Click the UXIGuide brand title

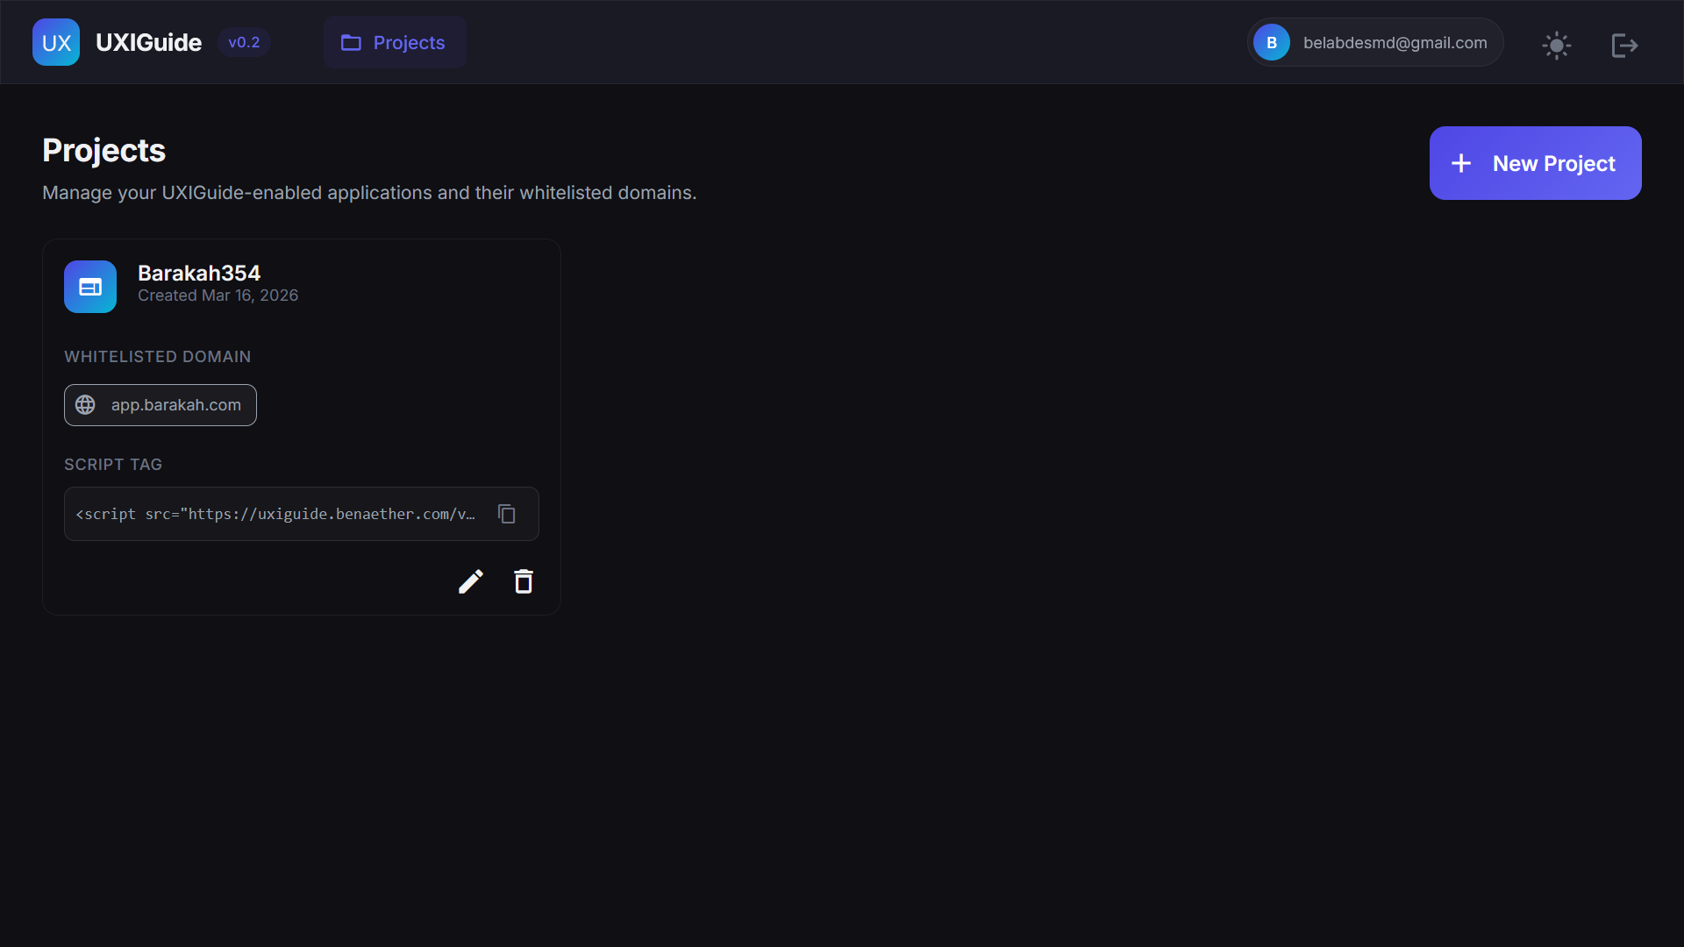point(148,42)
